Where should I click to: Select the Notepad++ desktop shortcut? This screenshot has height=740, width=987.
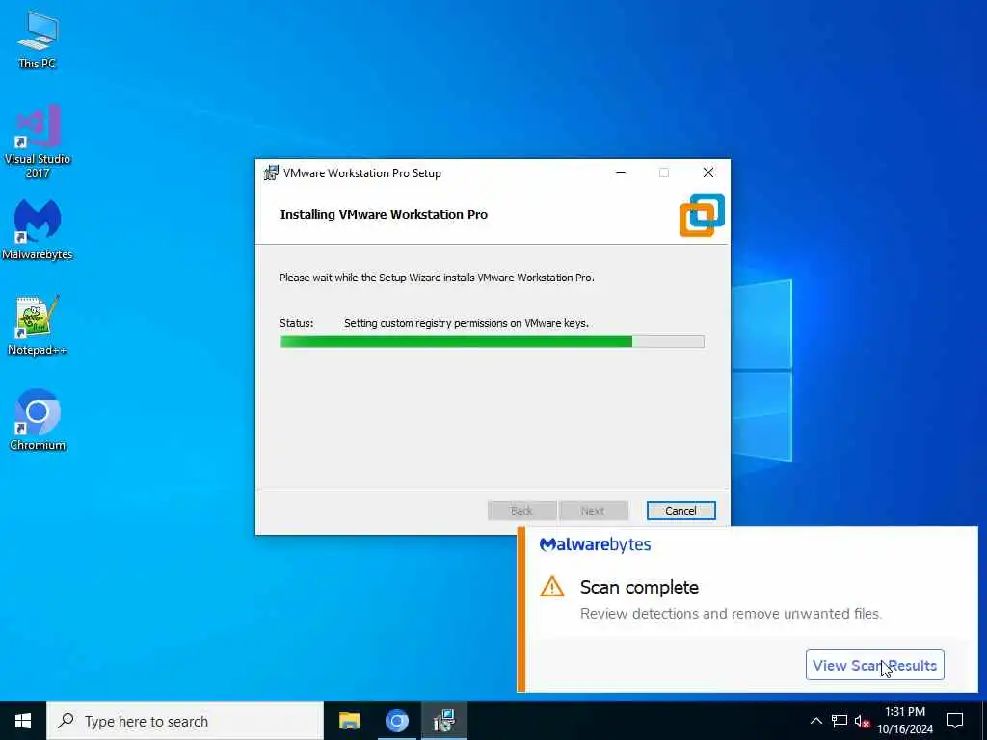(38, 326)
